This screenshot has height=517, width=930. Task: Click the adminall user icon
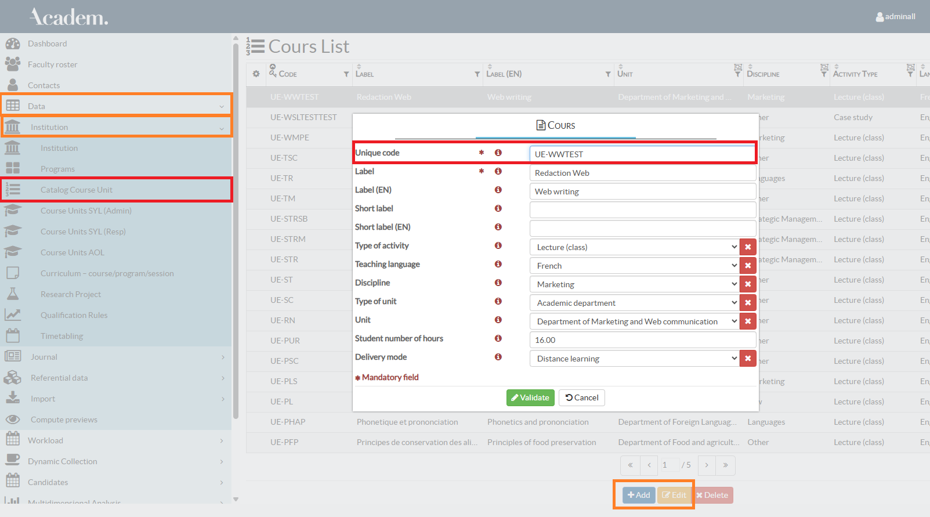(x=880, y=17)
